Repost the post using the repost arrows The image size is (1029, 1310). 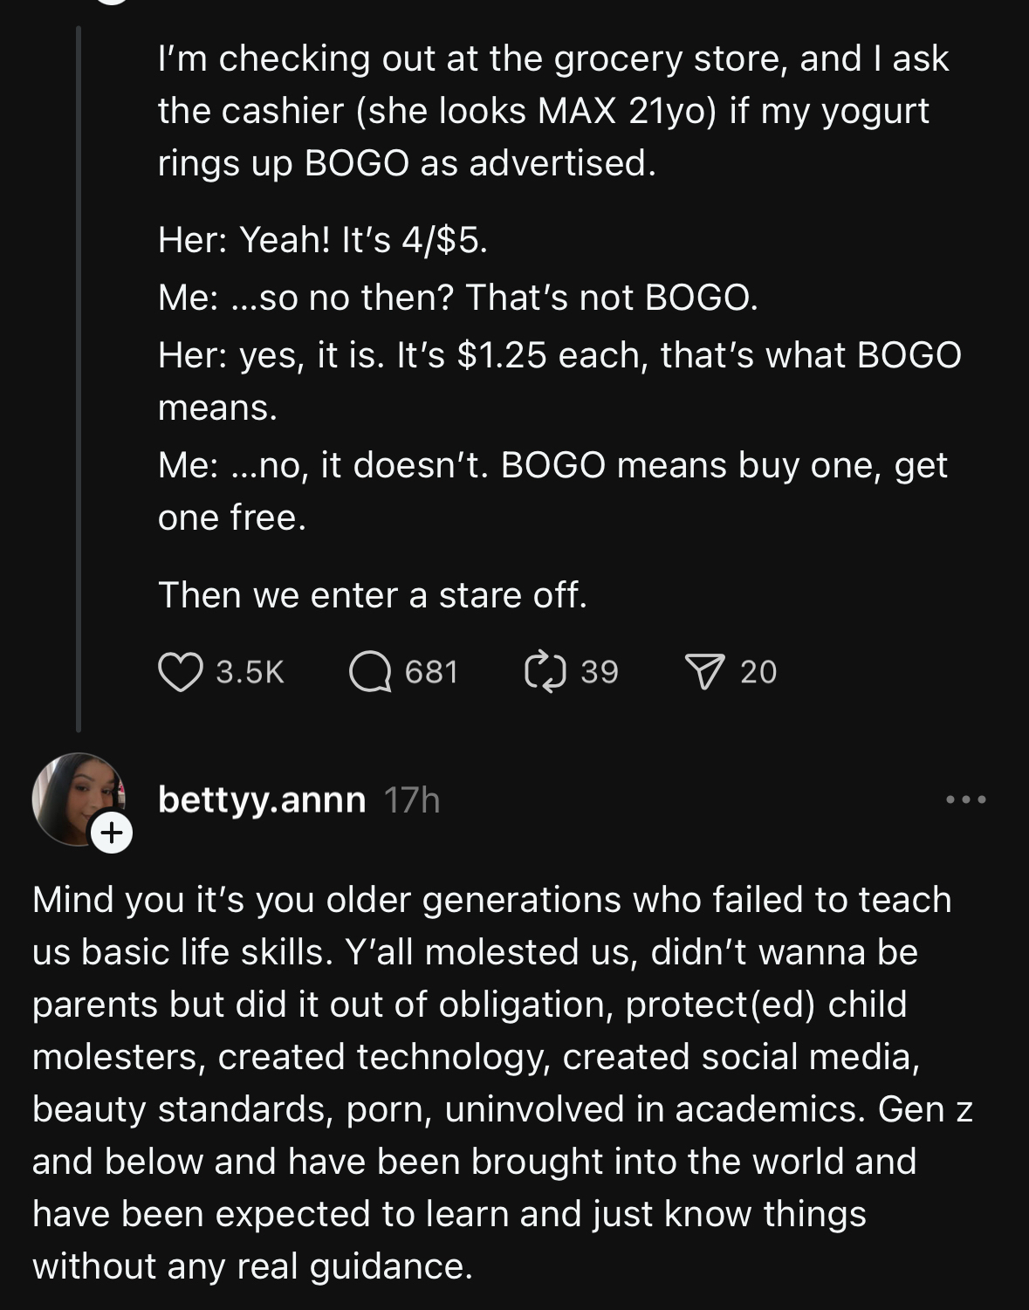(x=545, y=672)
